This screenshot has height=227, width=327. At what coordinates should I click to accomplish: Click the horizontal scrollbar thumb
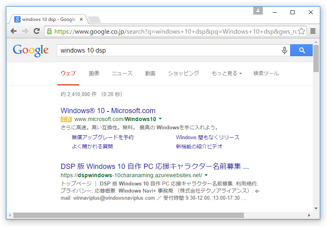[x=128, y=215]
